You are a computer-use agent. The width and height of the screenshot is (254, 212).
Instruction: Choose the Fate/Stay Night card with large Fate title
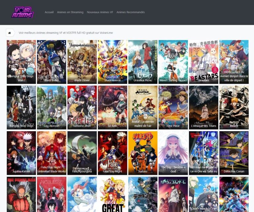[112, 153]
